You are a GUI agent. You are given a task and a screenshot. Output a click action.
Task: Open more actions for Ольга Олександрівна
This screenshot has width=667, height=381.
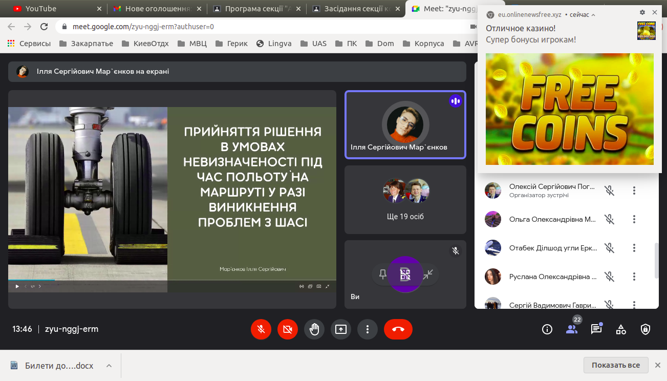pyautogui.click(x=634, y=219)
